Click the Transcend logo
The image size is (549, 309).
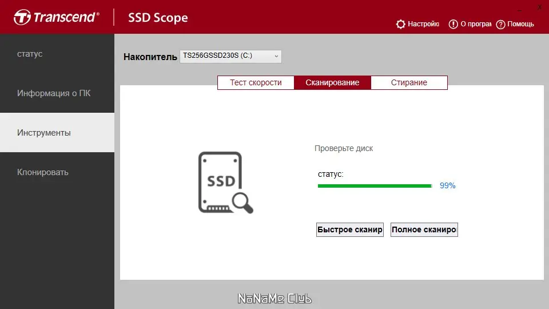click(x=57, y=17)
